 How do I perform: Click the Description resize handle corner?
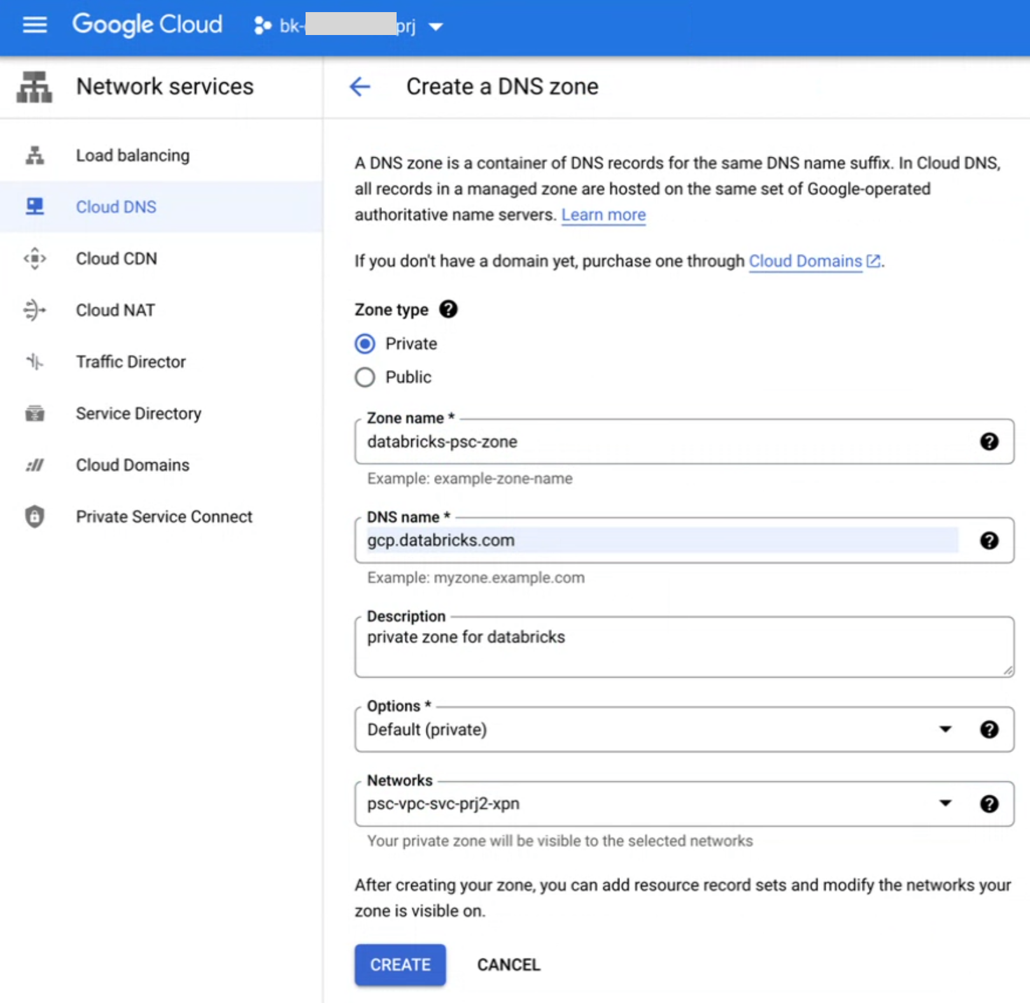coord(1008,671)
